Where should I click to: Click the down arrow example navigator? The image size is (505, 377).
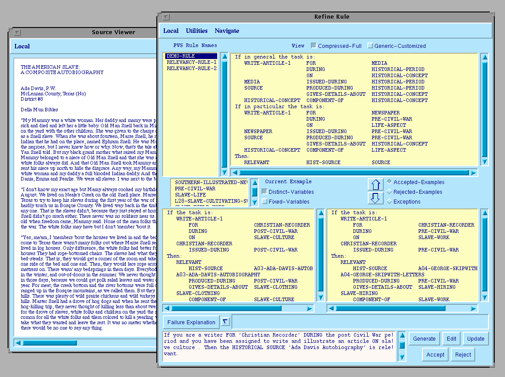pos(375,198)
